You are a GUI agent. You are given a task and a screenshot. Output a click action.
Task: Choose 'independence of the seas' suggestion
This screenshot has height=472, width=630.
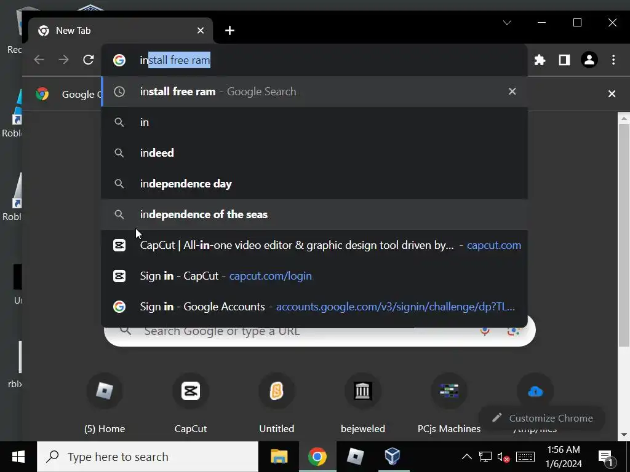(314, 214)
